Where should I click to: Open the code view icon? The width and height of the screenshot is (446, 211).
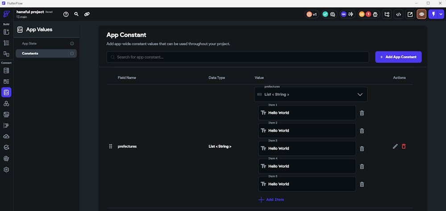coord(398,14)
